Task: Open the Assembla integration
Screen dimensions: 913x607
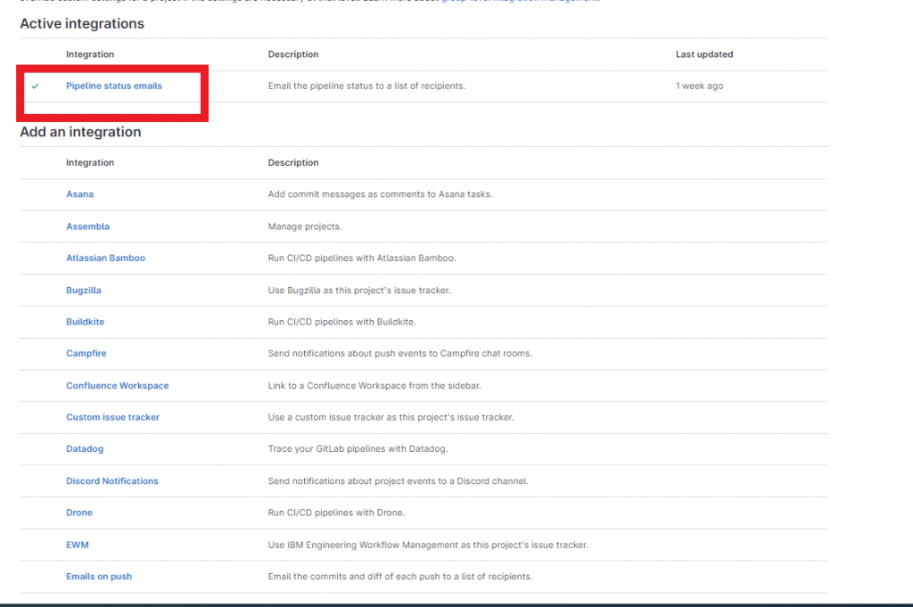Action: (x=88, y=226)
